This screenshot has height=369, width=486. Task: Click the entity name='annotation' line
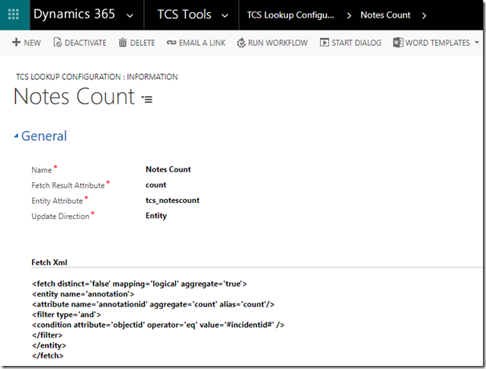pos(83,294)
